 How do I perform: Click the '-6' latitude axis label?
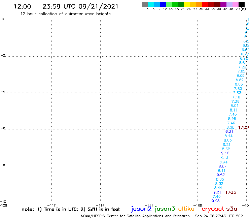click(3, 128)
